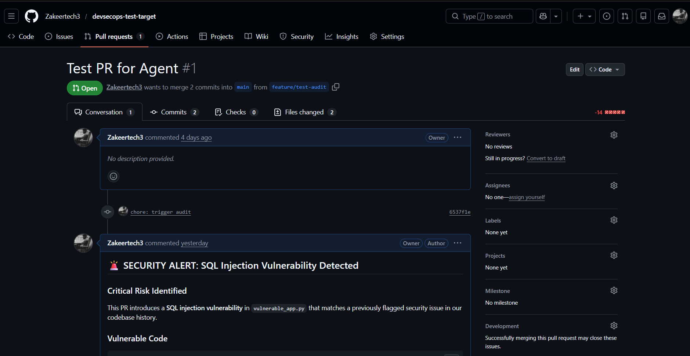The height and width of the screenshot is (356, 690).
Task: Add emoji reaction to first comment
Action: [x=113, y=176]
